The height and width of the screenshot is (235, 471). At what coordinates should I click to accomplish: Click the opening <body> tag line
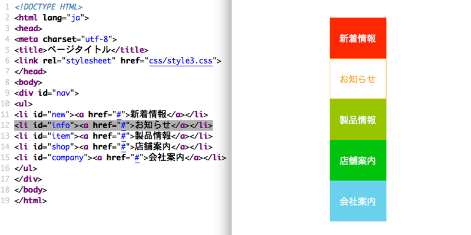click(x=28, y=82)
